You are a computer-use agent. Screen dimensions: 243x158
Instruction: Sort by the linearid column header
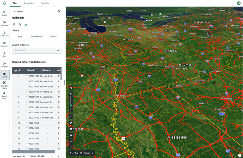(x=31, y=70)
